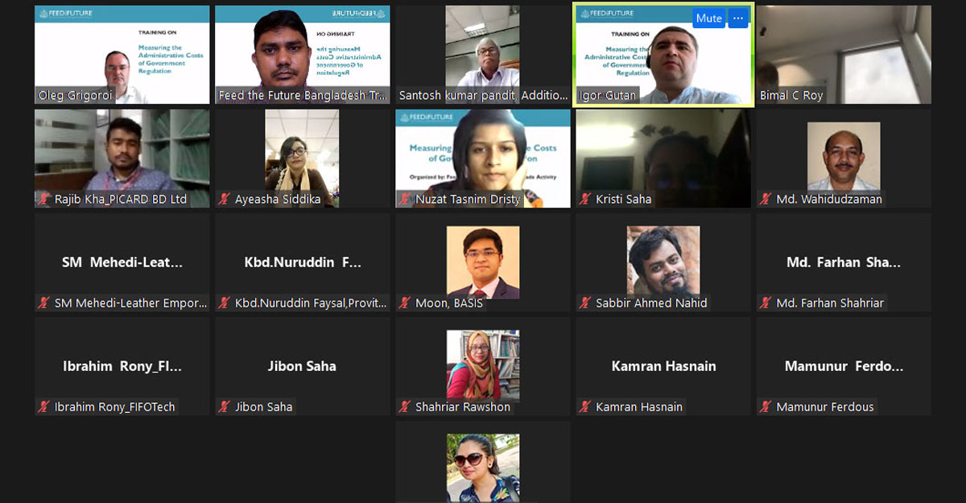The image size is (966, 503).
Task: Click muted microphone icon beside Kamran Hasnain
Action: pos(584,407)
